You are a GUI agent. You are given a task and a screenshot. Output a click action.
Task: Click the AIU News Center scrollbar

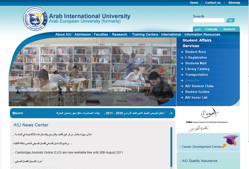[x=171, y=146]
